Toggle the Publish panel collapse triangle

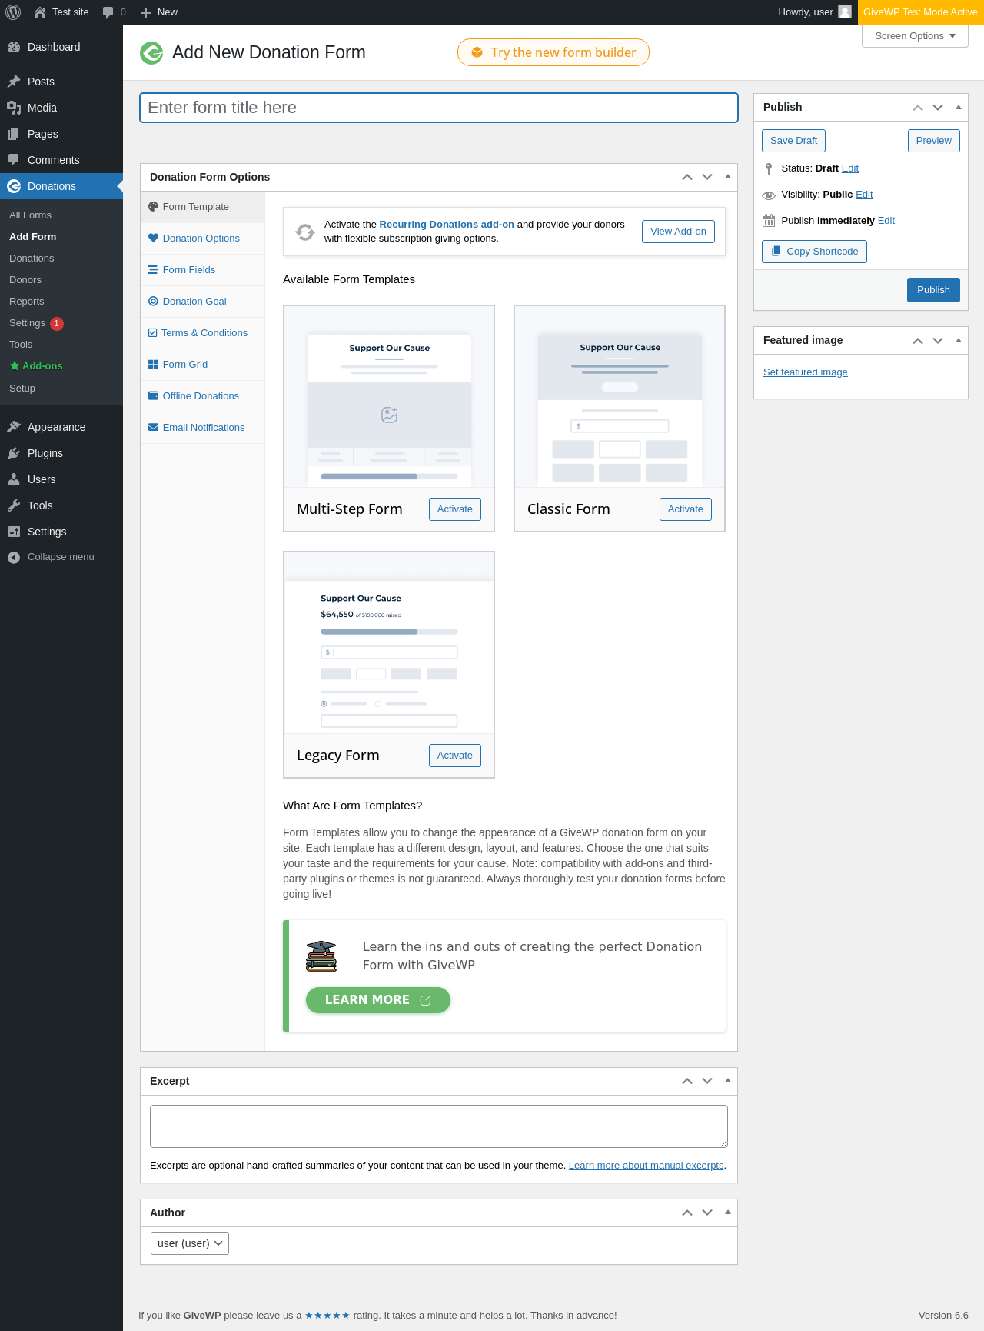(959, 108)
